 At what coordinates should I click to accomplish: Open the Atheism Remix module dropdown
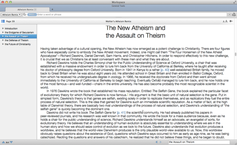click(x=11, y=15)
